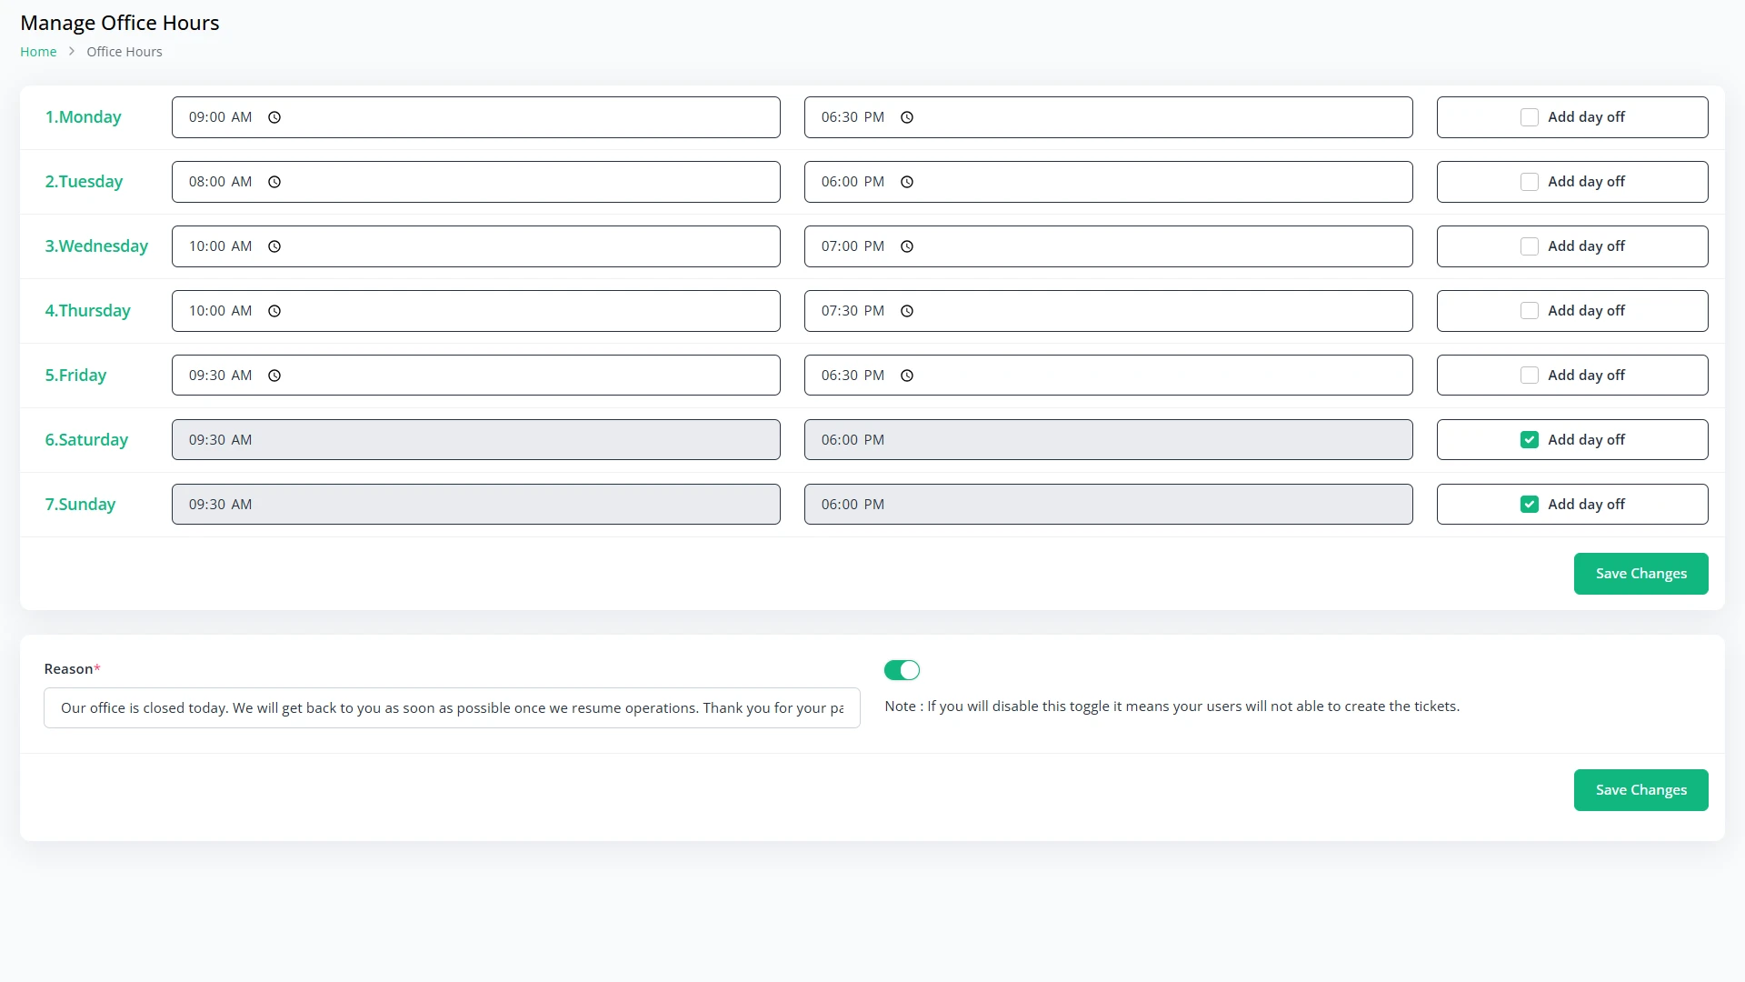Click the note about disabling the toggle

1172,706
